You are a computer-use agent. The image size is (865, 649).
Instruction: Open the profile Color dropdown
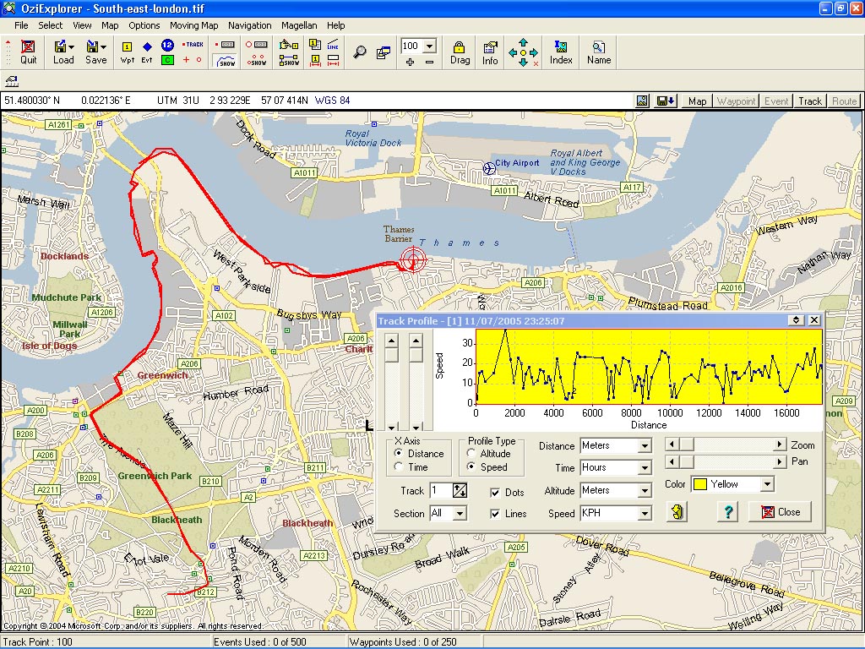[767, 484]
